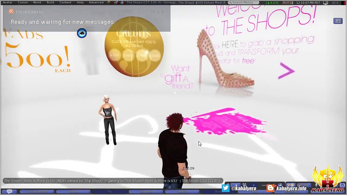Open the chat bubble icon in the bottom bar
Image resolution: width=347 pixels, height=195 pixels.
point(9,191)
